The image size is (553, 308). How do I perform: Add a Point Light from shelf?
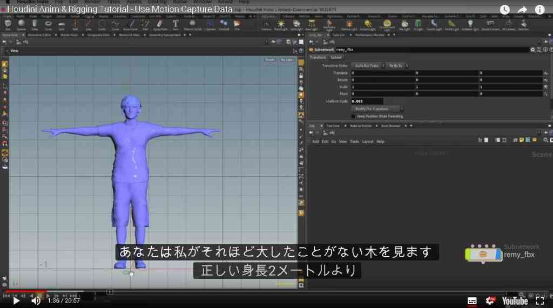coord(281,25)
